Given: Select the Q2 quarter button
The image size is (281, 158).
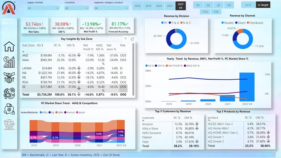Looking at the screenshot, I should (208, 5).
